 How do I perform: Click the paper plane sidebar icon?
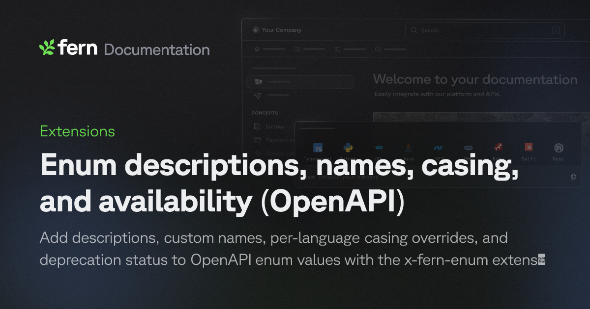(258, 96)
